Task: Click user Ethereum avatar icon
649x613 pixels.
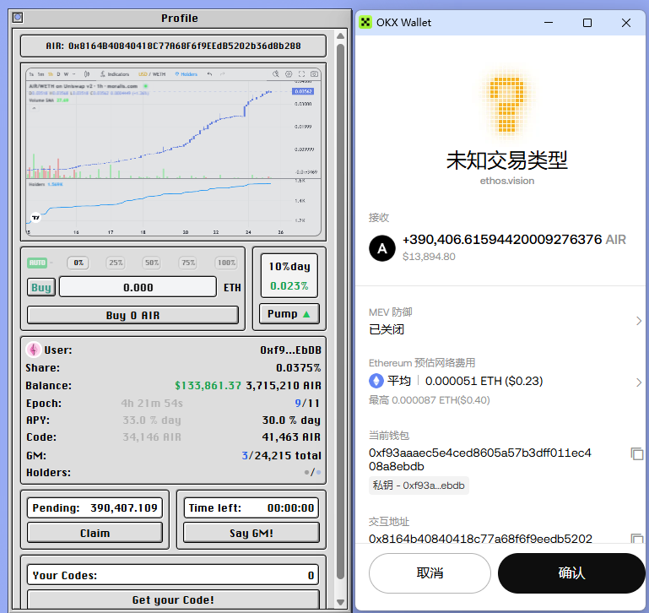Action: point(34,350)
